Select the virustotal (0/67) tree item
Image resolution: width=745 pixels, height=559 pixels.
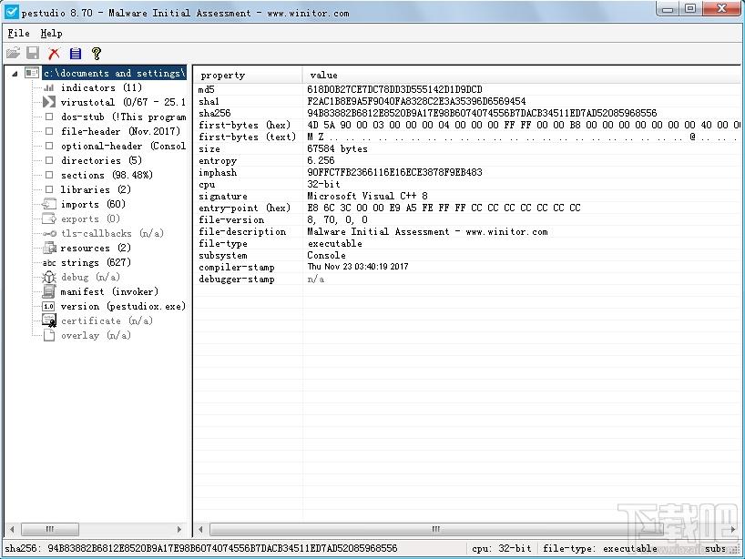pos(123,102)
